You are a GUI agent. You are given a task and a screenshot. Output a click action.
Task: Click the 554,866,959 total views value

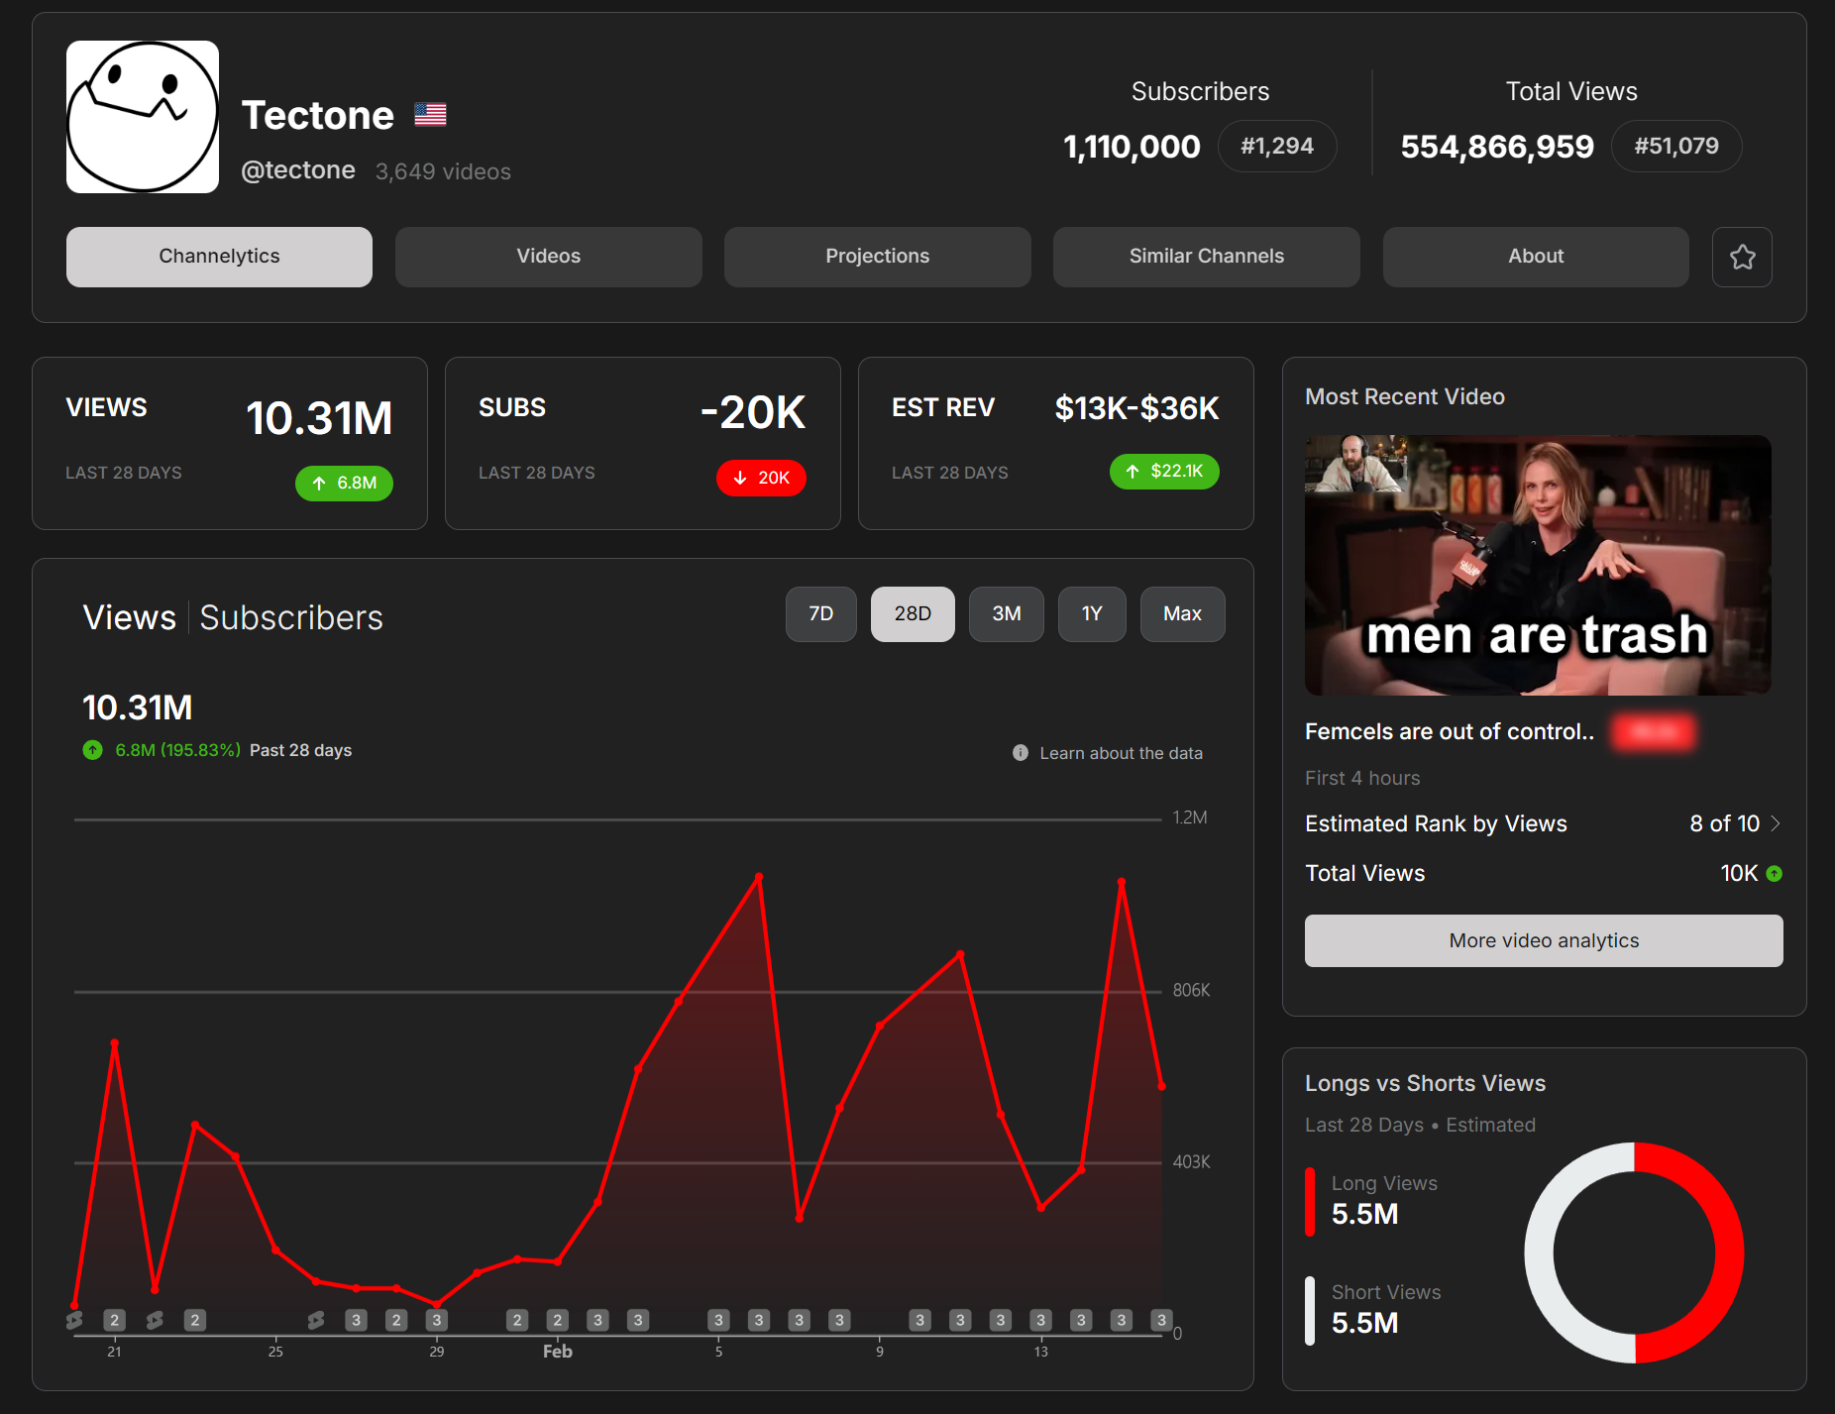(1497, 147)
